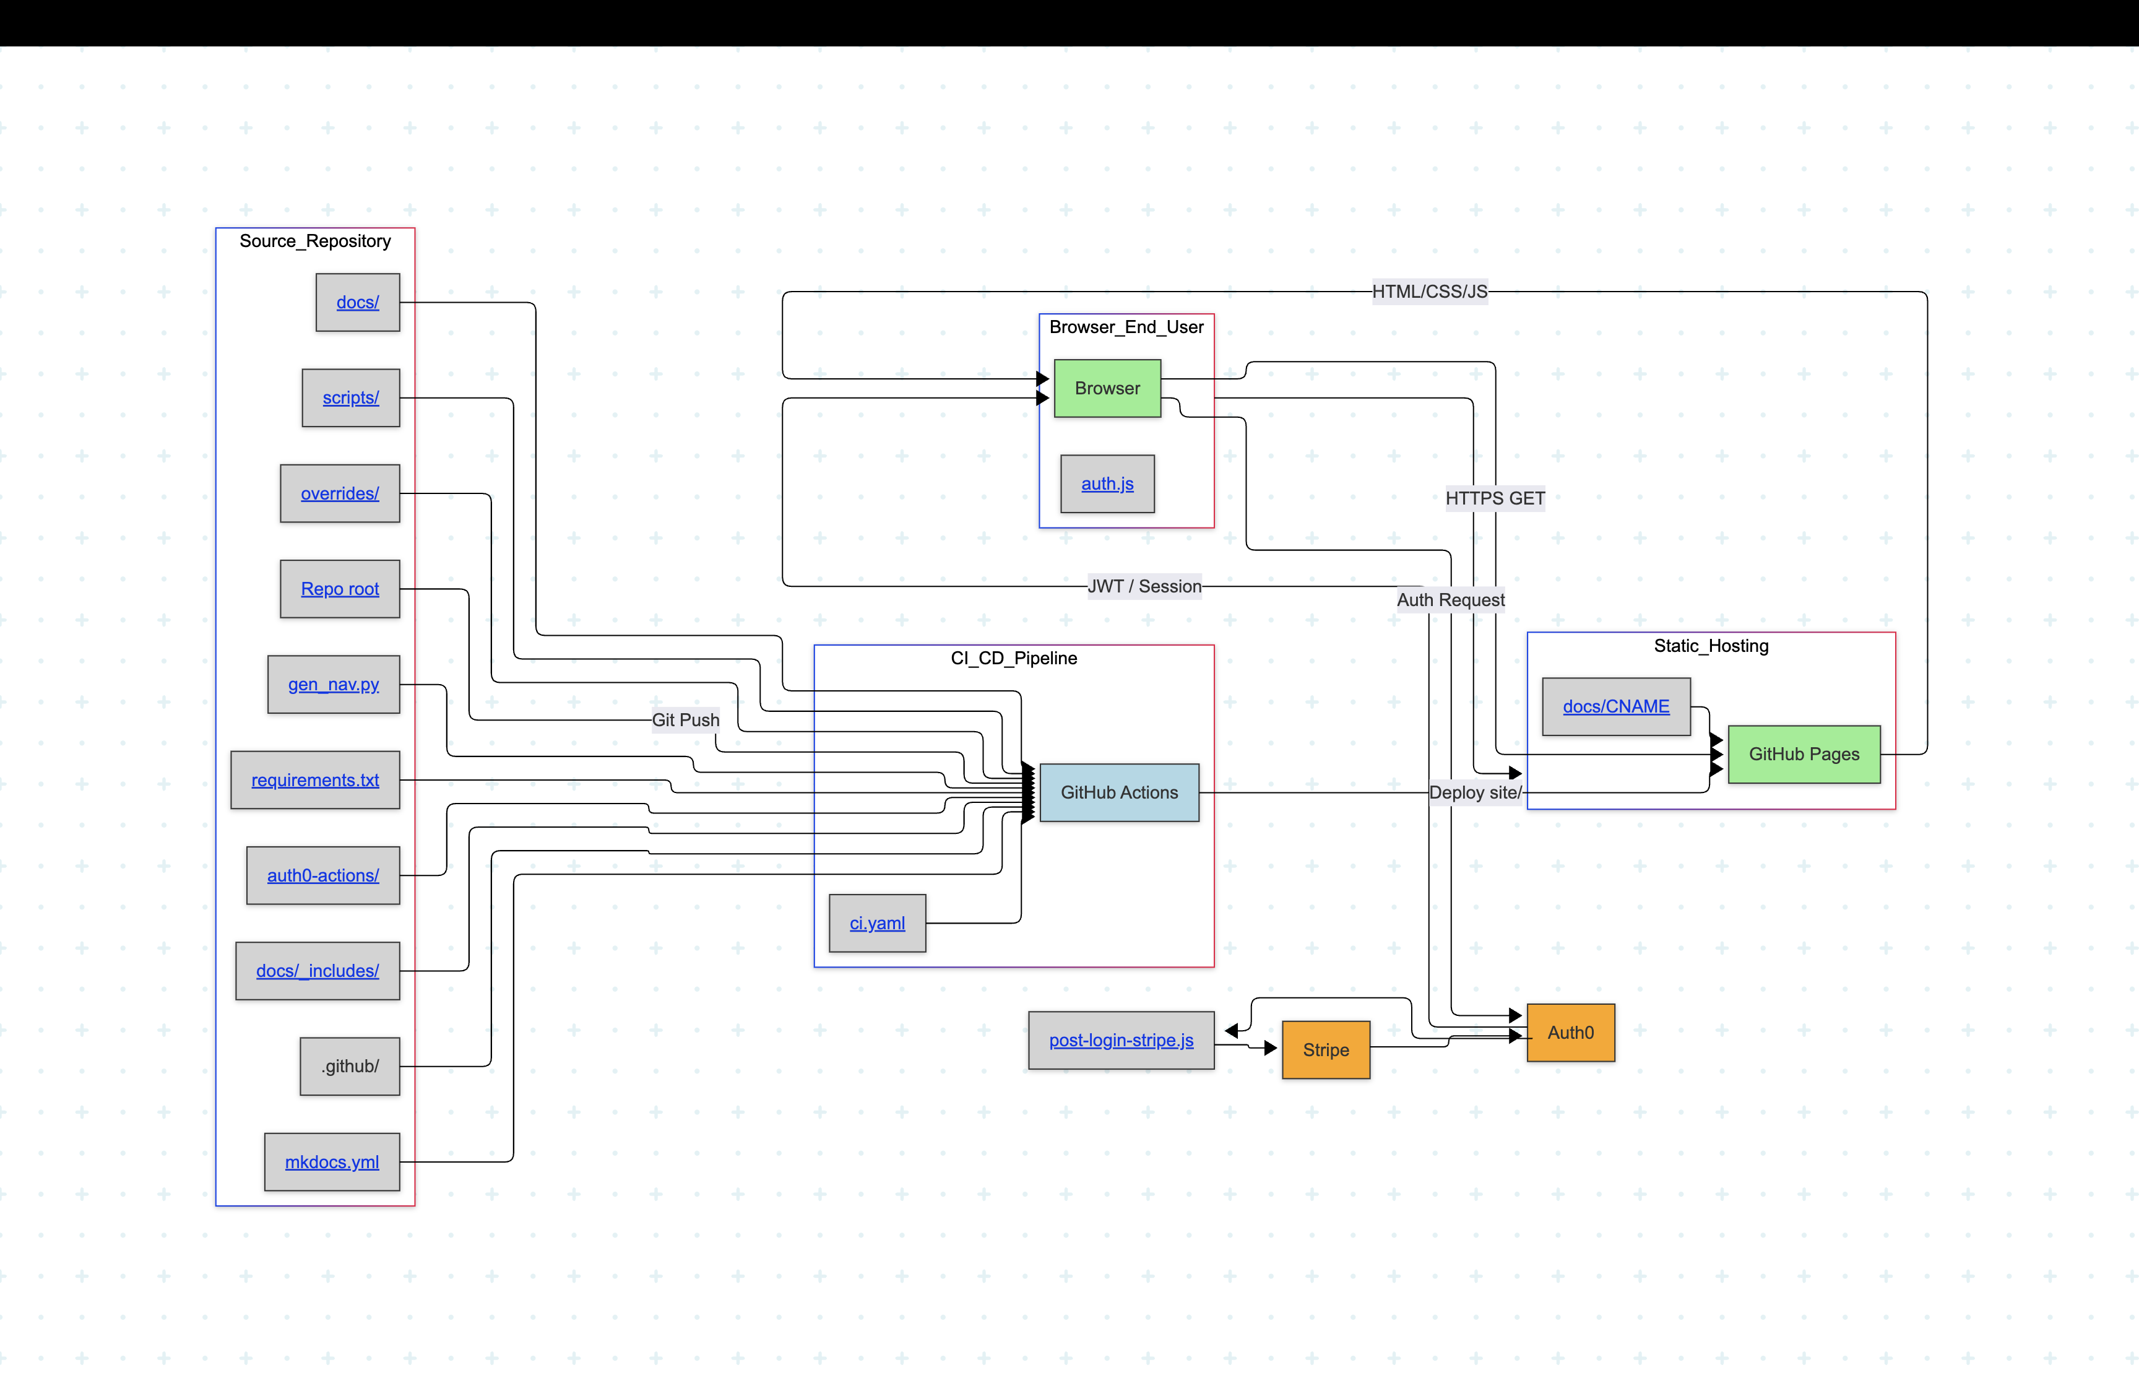Open the Repo root link
This screenshot has height=1383, width=2139.
tap(339, 589)
